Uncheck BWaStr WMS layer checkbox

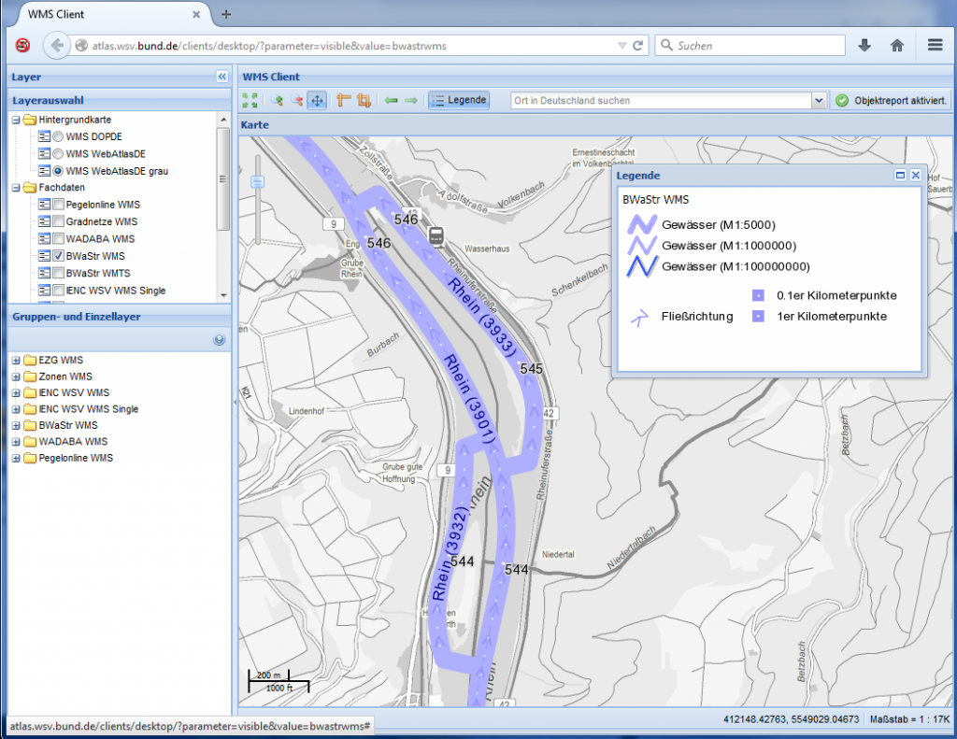tap(59, 256)
